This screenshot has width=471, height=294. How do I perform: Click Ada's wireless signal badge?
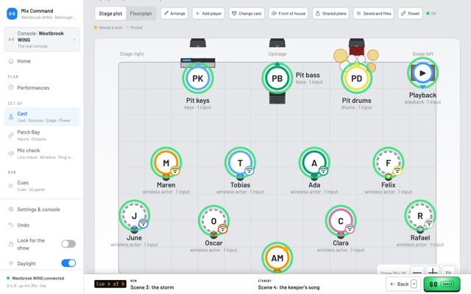pyautogui.click(x=323, y=171)
